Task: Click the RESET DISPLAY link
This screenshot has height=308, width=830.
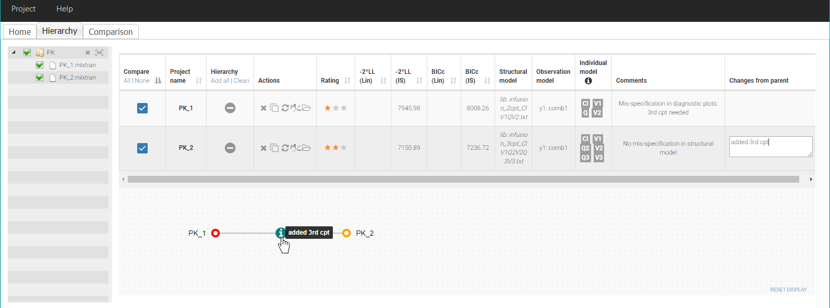Action: click(788, 290)
